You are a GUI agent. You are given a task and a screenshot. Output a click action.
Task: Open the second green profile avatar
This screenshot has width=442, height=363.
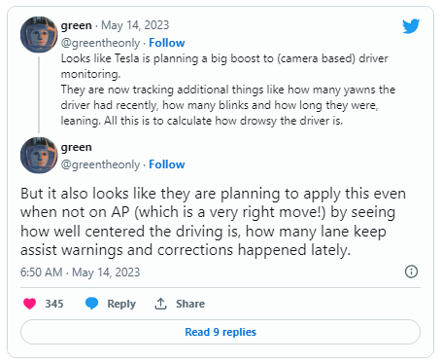click(39, 155)
